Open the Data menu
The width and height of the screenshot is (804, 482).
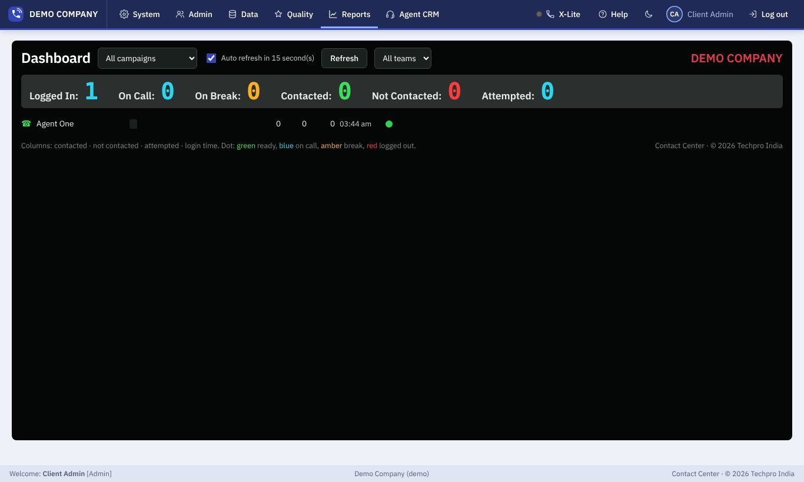pyautogui.click(x=243, y=14)
